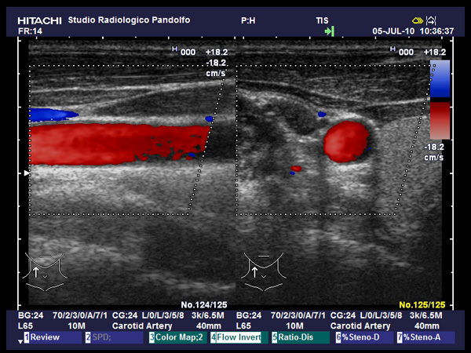Click the +18.2 velocity value on left image
This screenshot has width=471, height=353.
tap(217, 53)
